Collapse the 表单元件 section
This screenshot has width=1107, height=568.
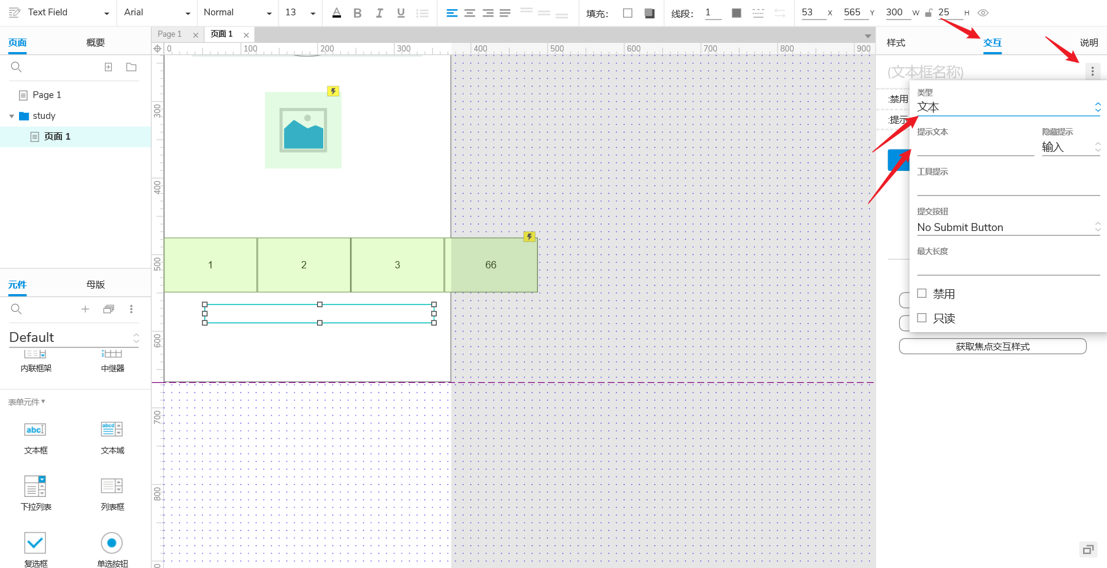[26, 402]
